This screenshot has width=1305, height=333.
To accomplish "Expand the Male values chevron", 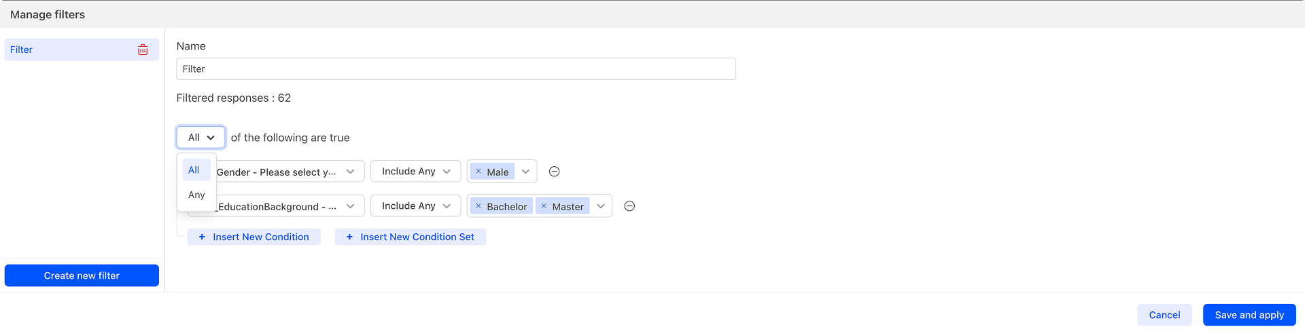I will (x=525, y=172).
